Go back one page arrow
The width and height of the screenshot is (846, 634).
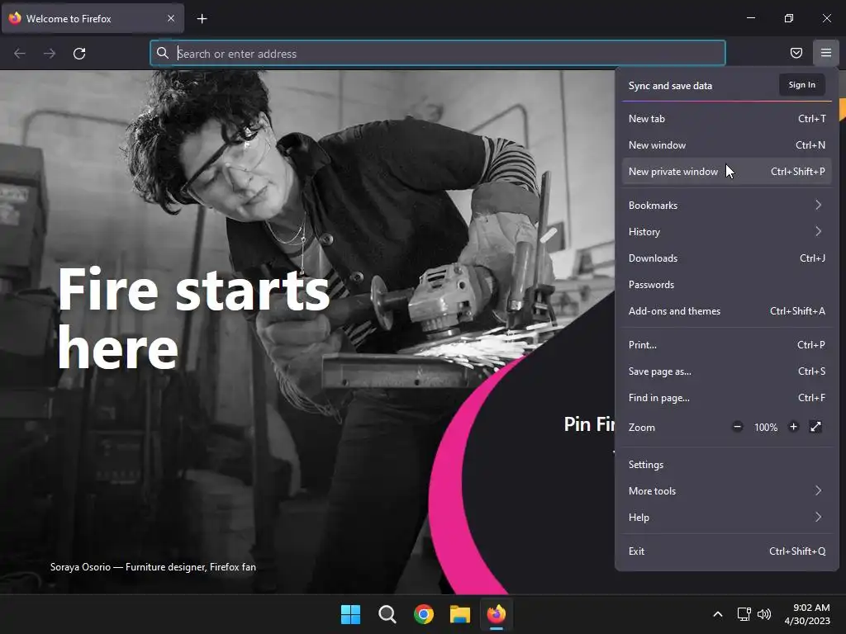click(x=20, y=54)
